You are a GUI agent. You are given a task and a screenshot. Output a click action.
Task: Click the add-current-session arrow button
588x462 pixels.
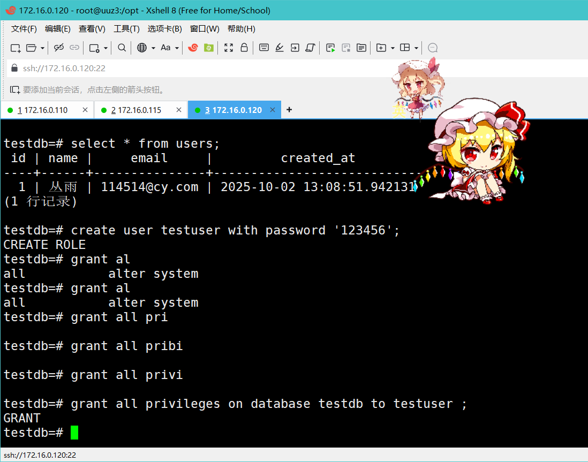tap(15, 89)
